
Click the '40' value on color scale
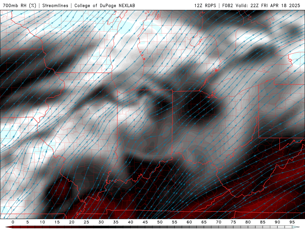130,222
